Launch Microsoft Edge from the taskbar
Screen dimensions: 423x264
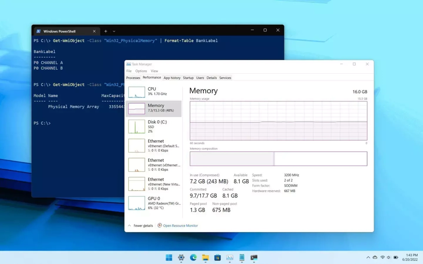coord(193,257)
